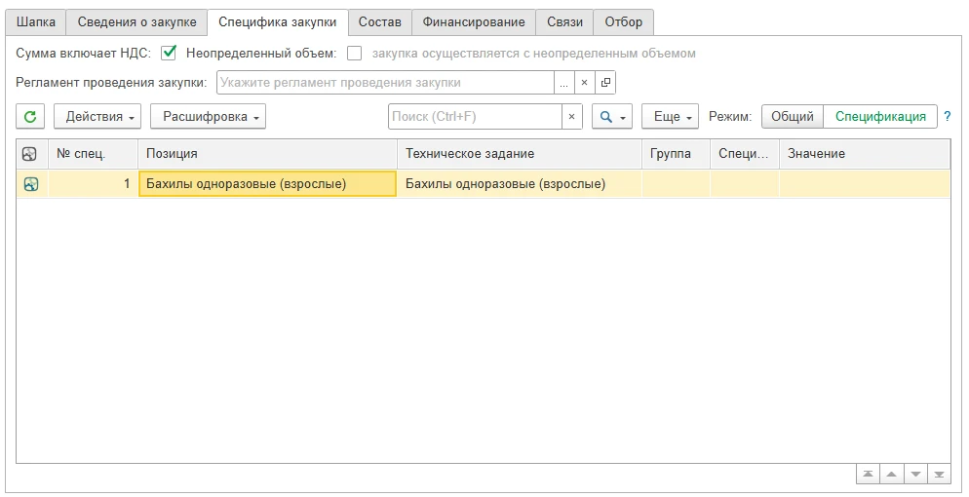Click the row icon for Бахилы одноразовые
969x497 pixels.
pyautogui.click(x=31, y=184)
